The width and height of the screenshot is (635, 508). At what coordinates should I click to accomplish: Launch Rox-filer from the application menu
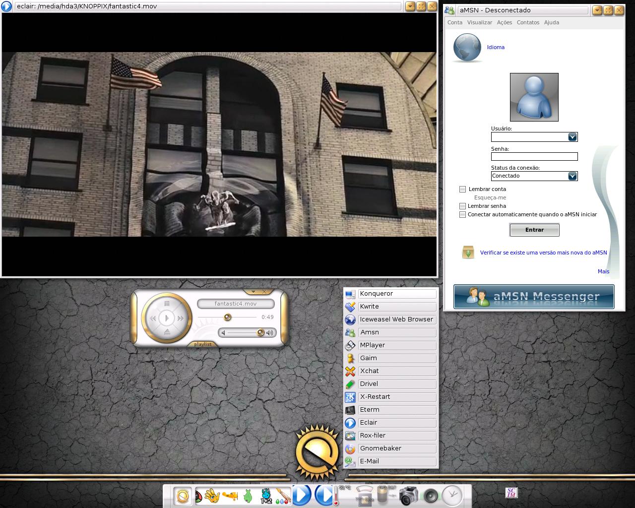[391, 436]
